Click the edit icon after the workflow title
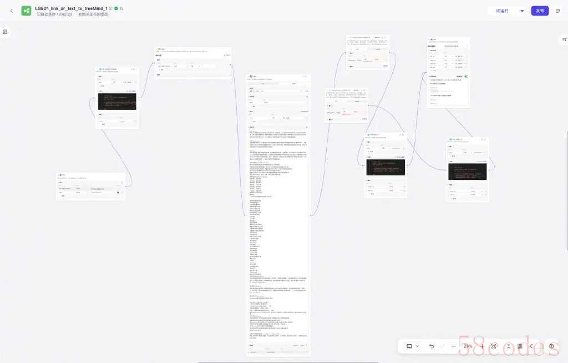 pos(121,8)
